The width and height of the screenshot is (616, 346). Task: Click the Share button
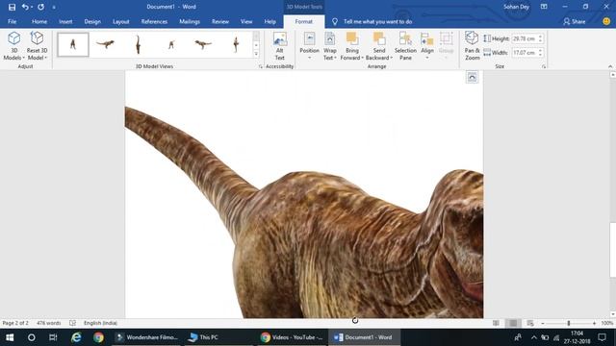click(575, 21)
